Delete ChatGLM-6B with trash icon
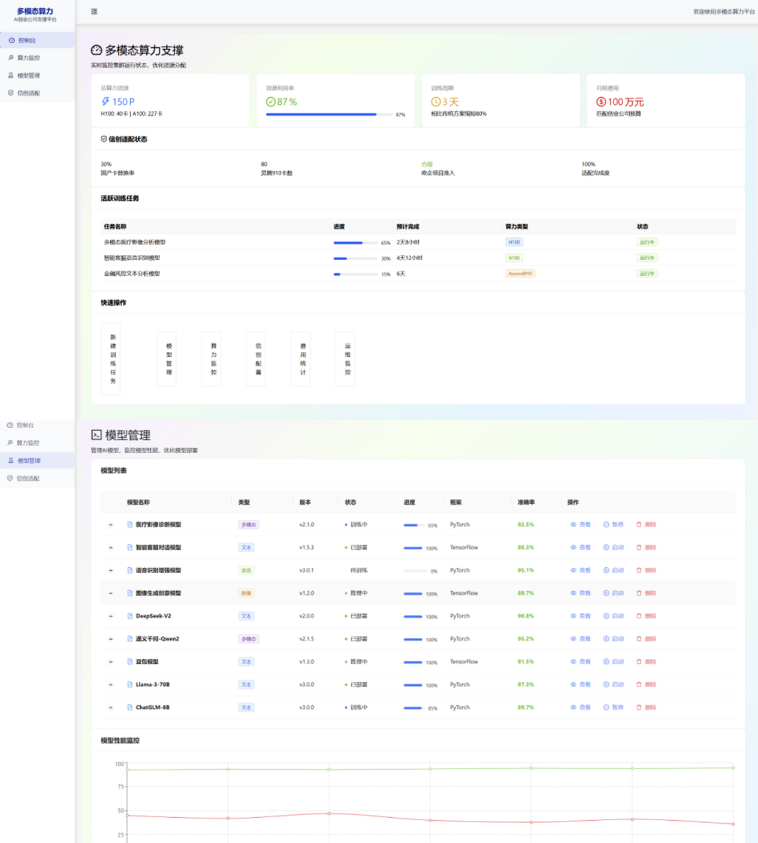Viewport: 758px width, 843px height. point(647,707)
